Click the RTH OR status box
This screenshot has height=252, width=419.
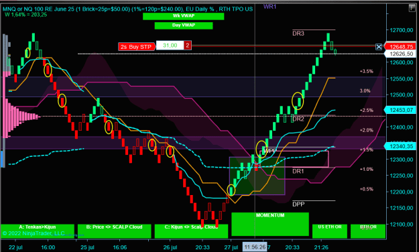click(368, 231)
